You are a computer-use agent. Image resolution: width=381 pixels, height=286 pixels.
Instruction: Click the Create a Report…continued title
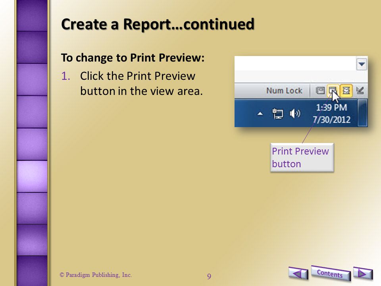[158, 24]
